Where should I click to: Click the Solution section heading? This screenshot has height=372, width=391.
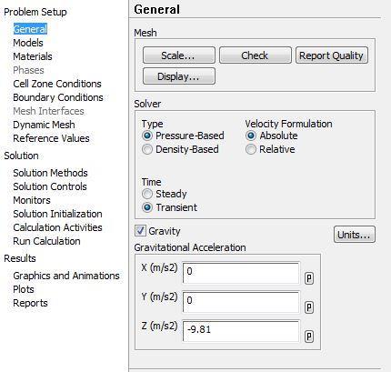21,156
